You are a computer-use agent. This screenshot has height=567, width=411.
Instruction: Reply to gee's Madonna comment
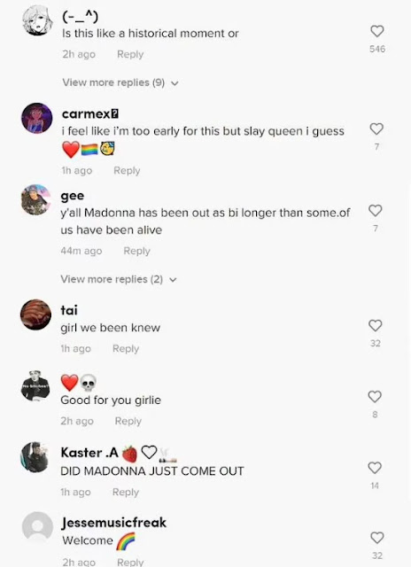tap(136, 251)
